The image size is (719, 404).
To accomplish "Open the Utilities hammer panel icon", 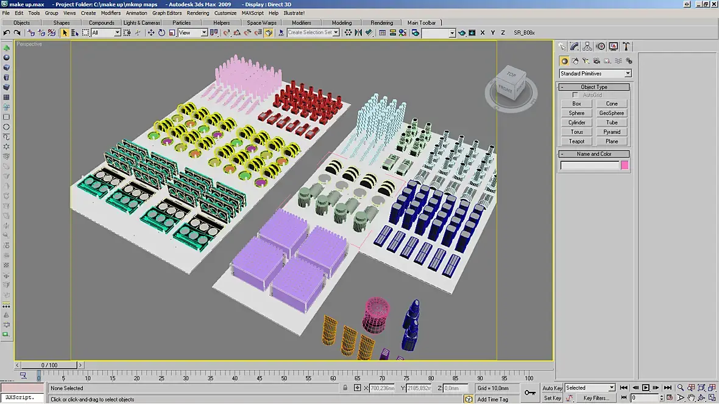I will coord(626,46).
